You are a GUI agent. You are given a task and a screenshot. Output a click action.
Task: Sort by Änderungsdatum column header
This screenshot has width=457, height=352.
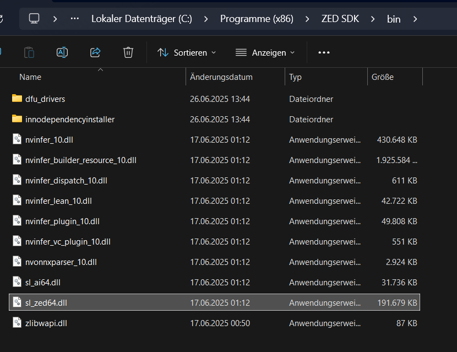click(221, 77)
